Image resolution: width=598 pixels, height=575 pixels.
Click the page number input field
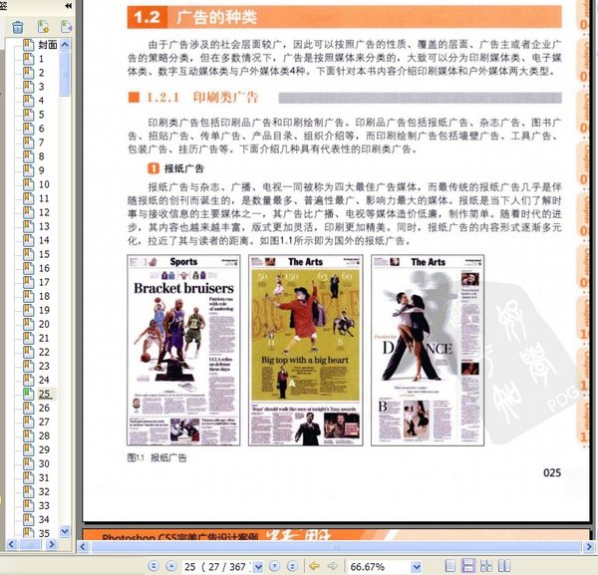pos(217,567)
